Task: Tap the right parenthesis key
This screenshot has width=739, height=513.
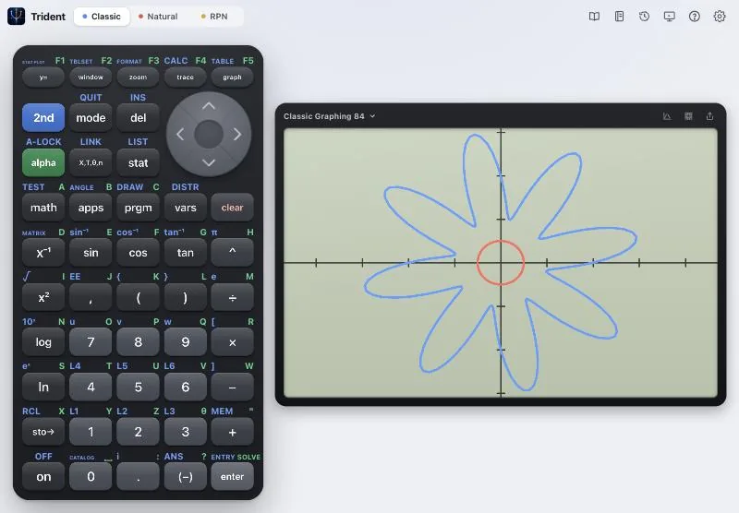Action: (x=186, y=297)
